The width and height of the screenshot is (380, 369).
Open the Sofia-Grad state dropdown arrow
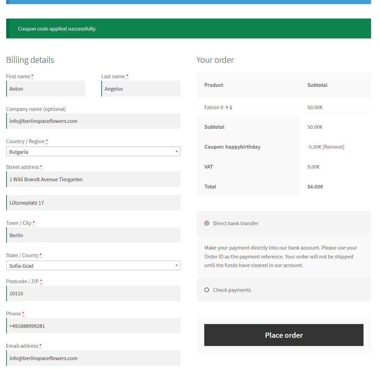pos(176,265)
